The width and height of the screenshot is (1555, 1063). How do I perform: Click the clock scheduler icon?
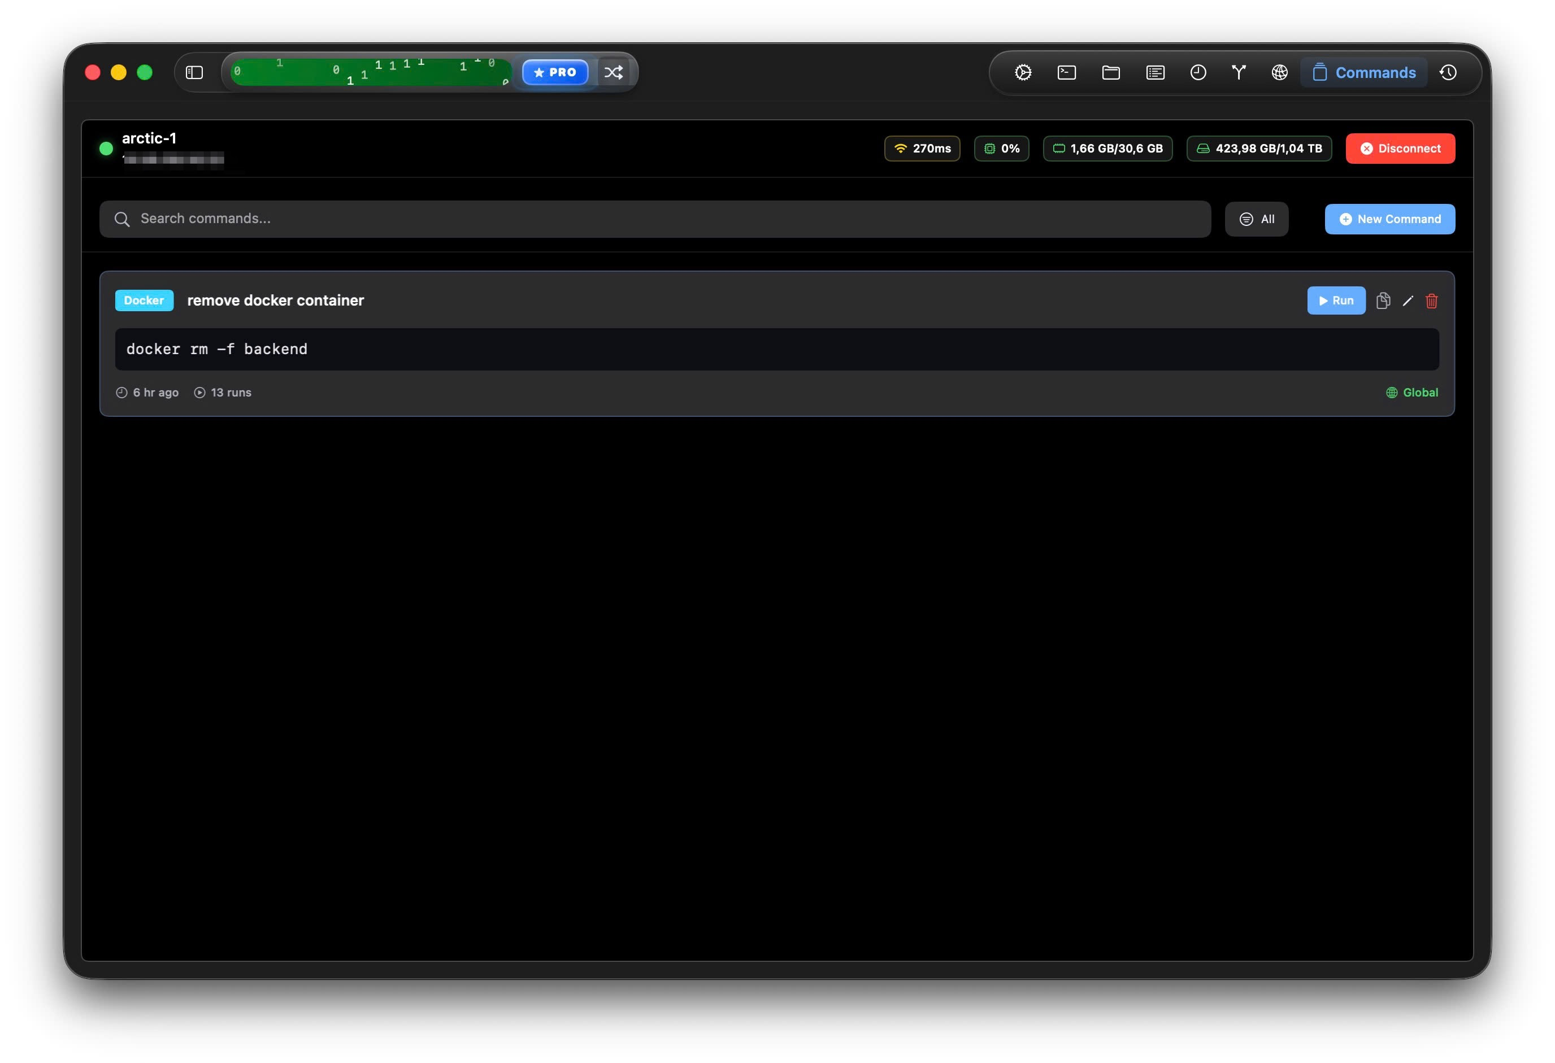click(1198, 72)
